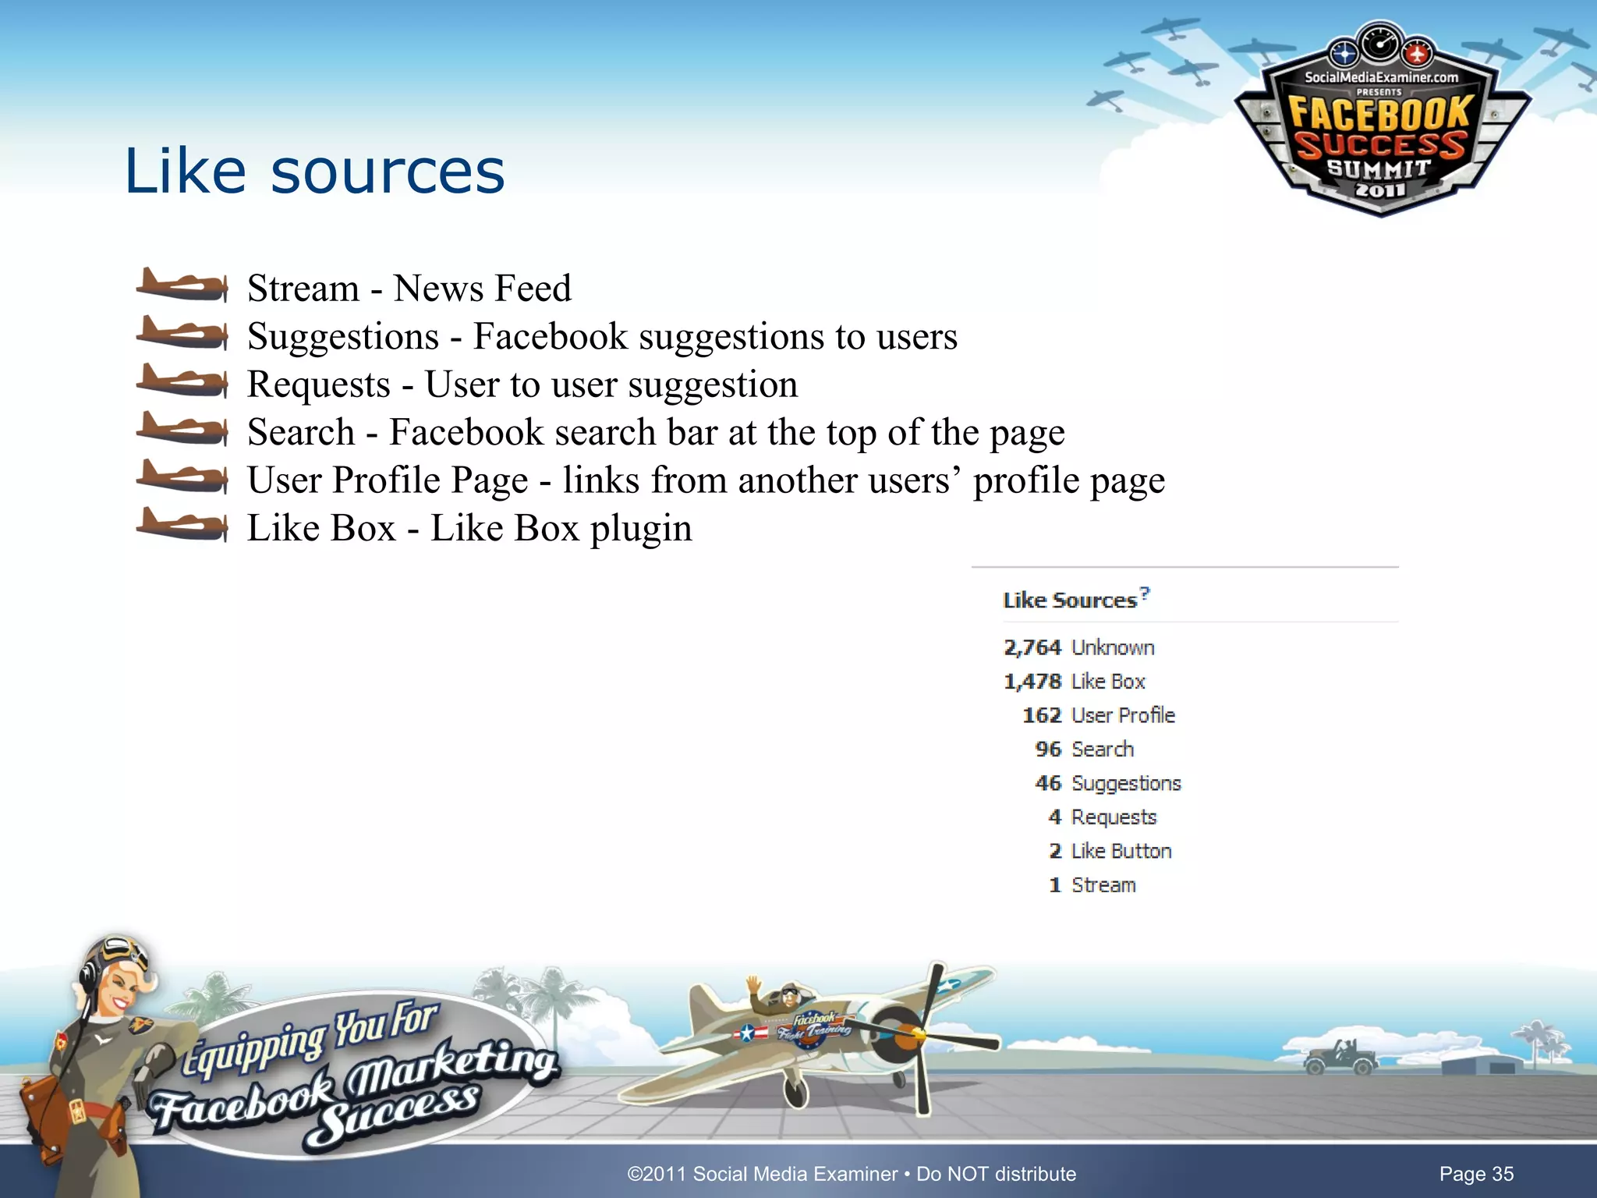Click the propeller plane on the runway
The width and height of the screenshot is (1597, 1198).
(x=811, y=1037)
